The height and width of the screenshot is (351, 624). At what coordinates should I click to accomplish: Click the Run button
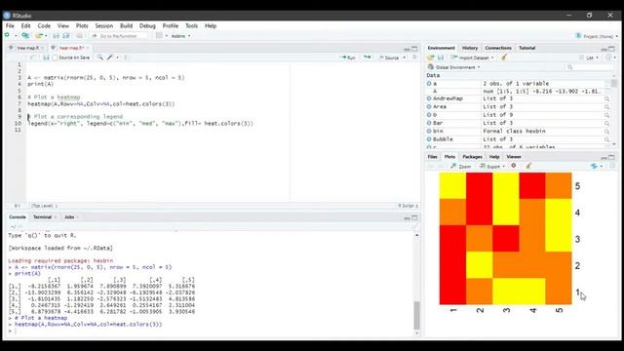[347, 58]
